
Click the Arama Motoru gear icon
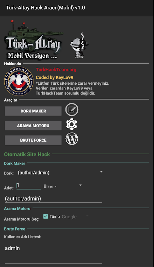click(72, 124)
